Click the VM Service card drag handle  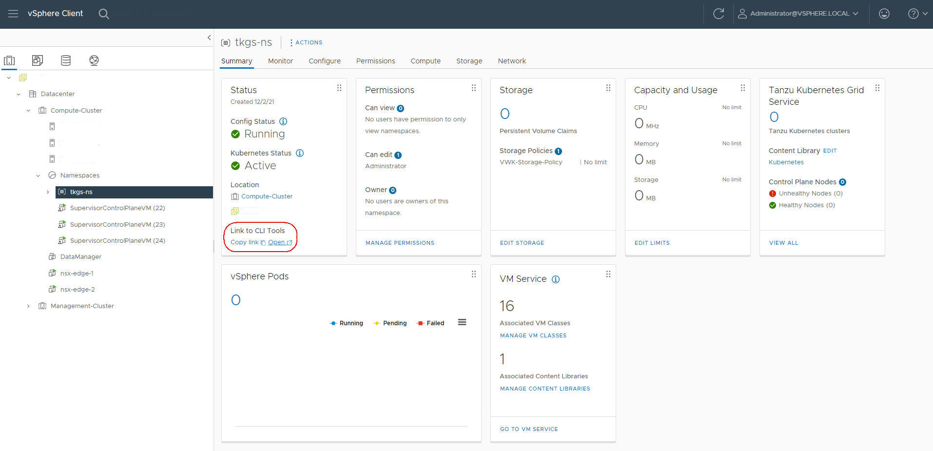coord(608,275)
